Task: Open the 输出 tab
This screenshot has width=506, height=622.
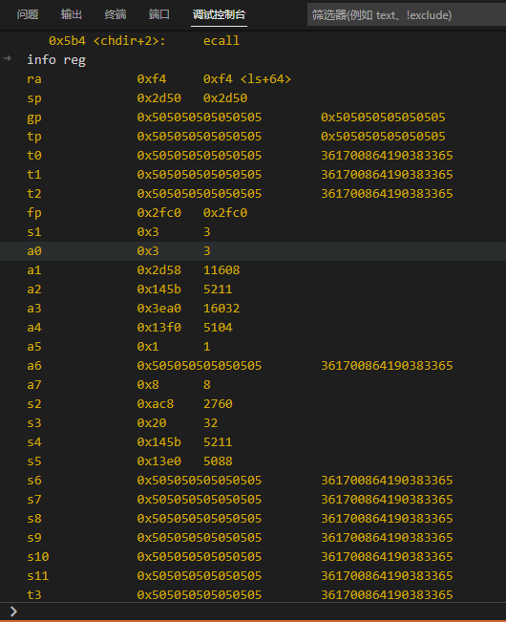Action: click(x=72, y=14)
